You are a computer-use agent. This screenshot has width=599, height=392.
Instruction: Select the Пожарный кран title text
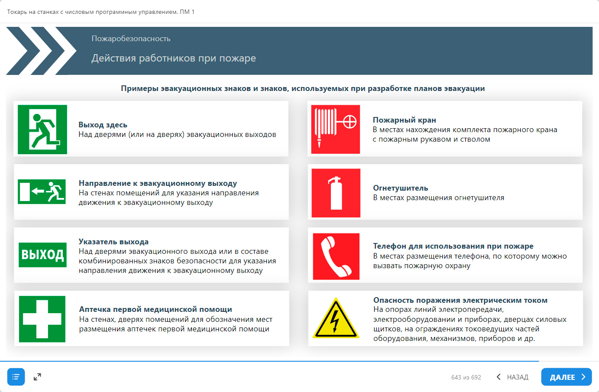tap(404, 120)
